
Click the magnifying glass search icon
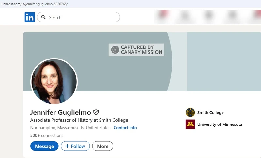[x=43, y=17]
